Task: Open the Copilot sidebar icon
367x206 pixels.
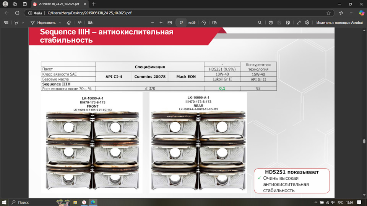Action: pos(362,13)
